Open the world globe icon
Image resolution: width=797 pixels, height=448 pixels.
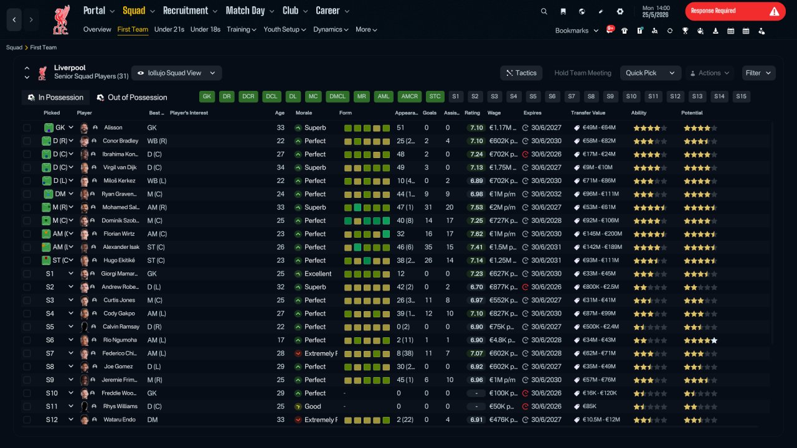[582, 11]
